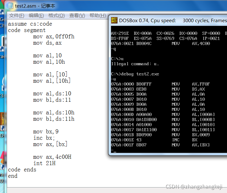
Task: Click the final 'end' line in Notepad
Action: (13, 176)
